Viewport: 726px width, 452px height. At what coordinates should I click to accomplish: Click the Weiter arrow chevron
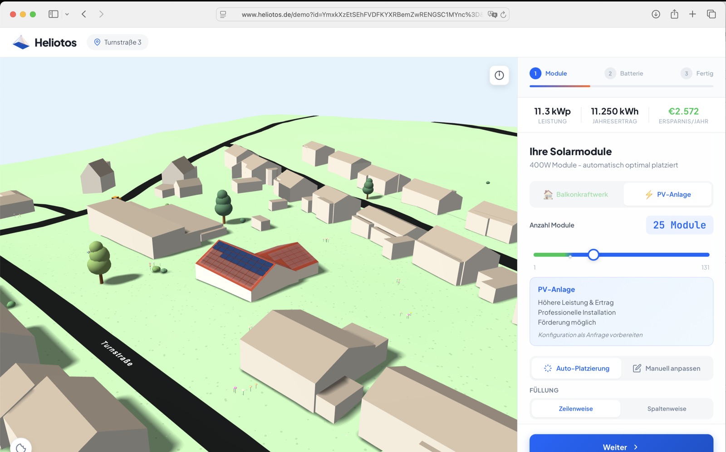pyautogui.click(x=636, y=447)
